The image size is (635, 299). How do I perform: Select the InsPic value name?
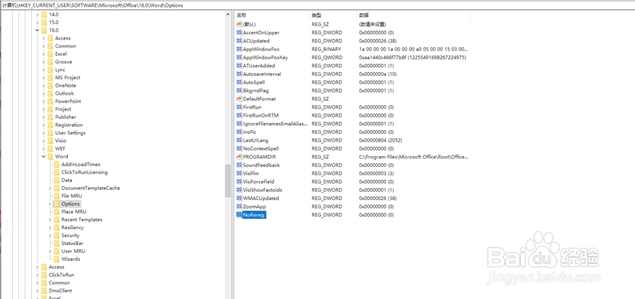click(x=250, y=132)
